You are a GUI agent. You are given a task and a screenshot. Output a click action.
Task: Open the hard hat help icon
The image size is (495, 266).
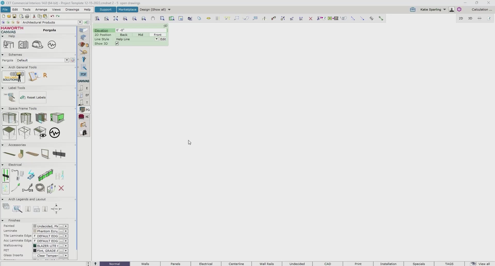click(37, 45)
